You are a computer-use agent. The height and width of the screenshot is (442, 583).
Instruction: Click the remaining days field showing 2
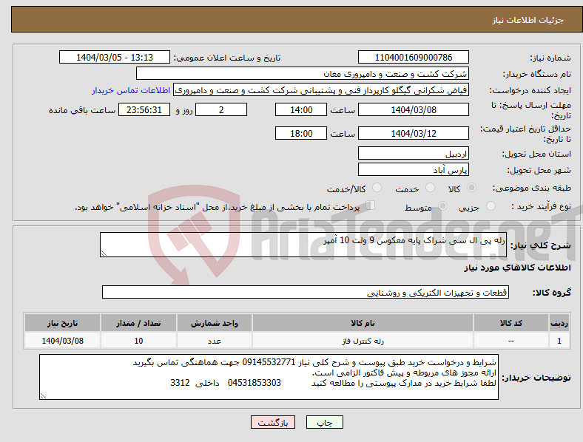click(221, 109)
